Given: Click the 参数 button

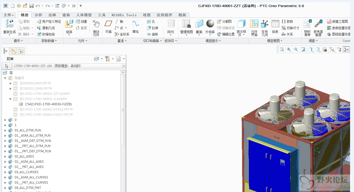Looking at the screenshot, I should click(x=287, y=21).
